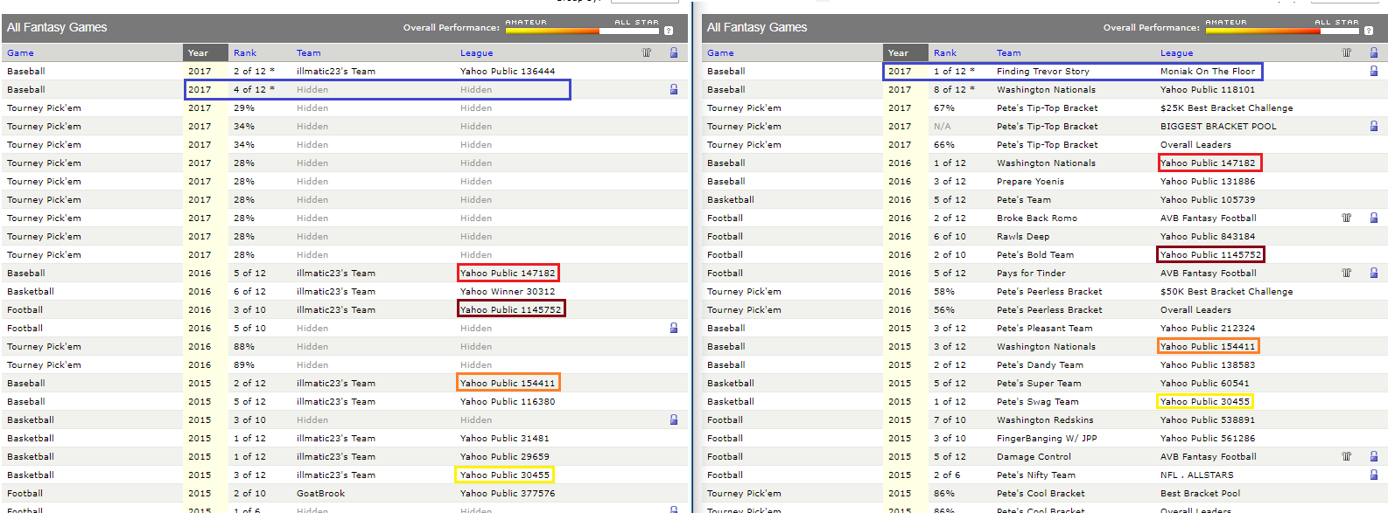1388x513 pixels.
Task: Sort left table by Year column
Action: (199, 53)
